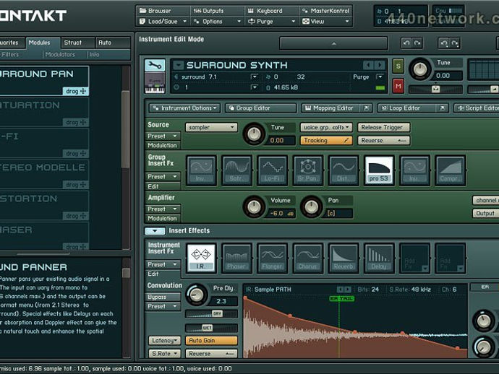Select the Lo-Fi effect slot
The height and width of the screenshot is (374, 499).
point(273,170)
